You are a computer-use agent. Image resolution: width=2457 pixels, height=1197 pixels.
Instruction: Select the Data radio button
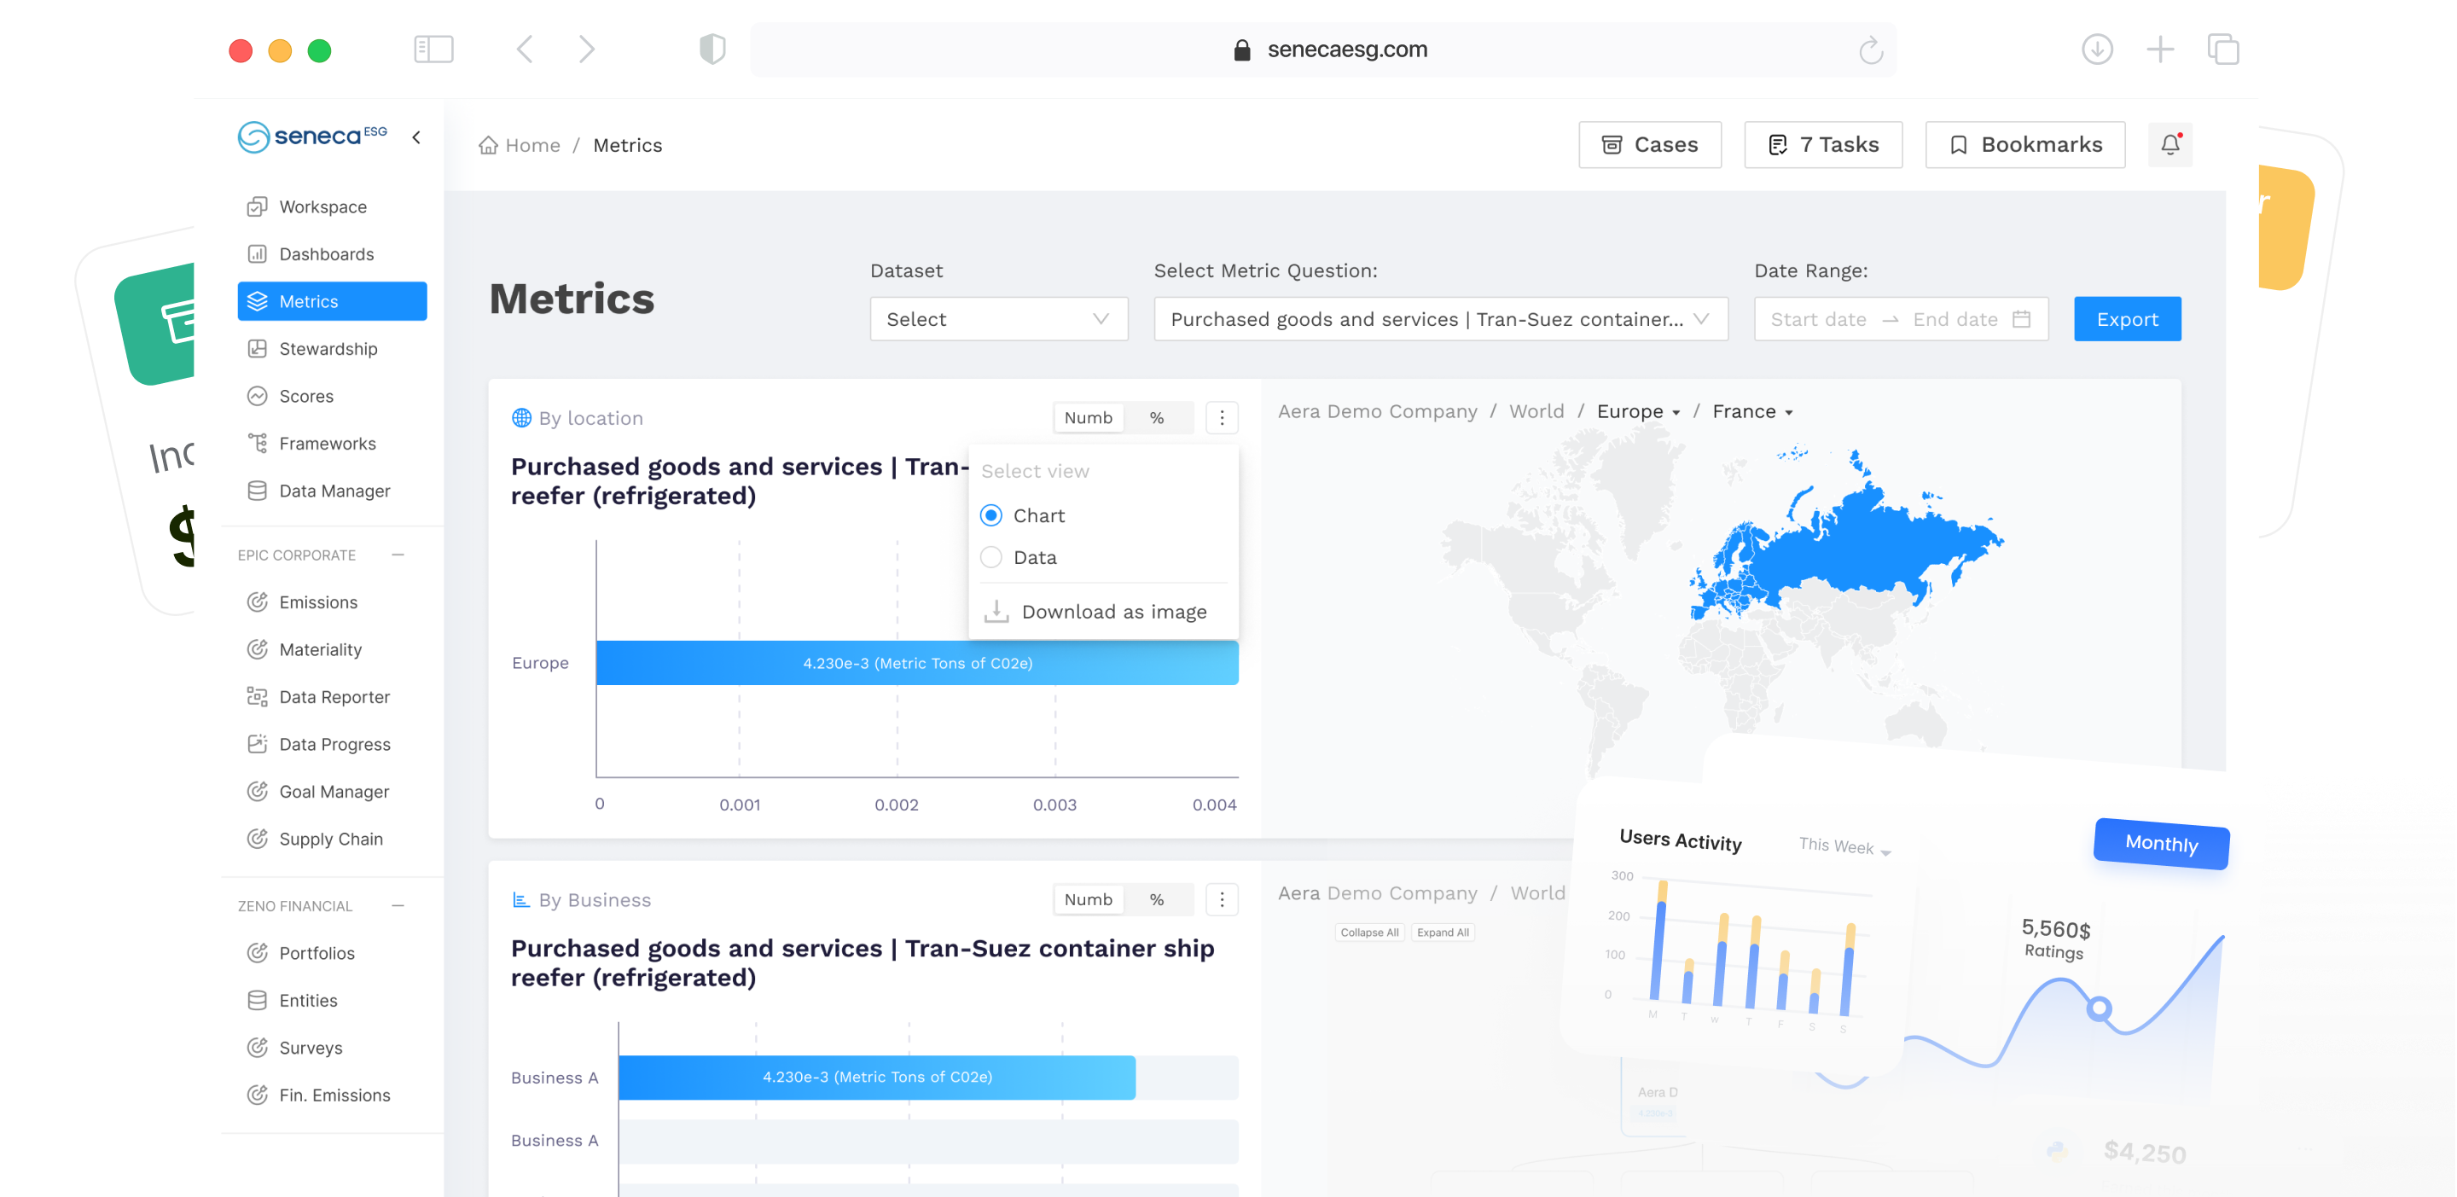click(991, 557)
